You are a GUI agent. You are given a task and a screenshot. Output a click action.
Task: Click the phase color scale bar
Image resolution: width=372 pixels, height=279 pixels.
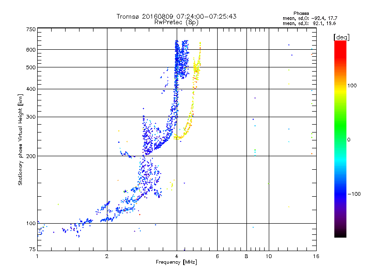click(x=340, y=139)
